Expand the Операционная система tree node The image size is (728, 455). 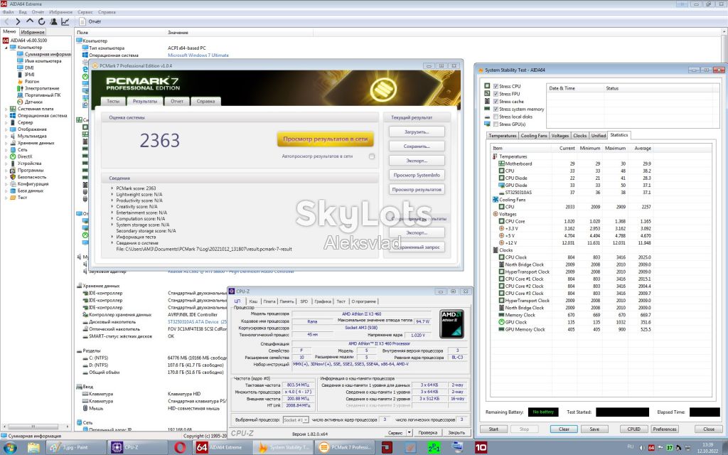[6, 116]
